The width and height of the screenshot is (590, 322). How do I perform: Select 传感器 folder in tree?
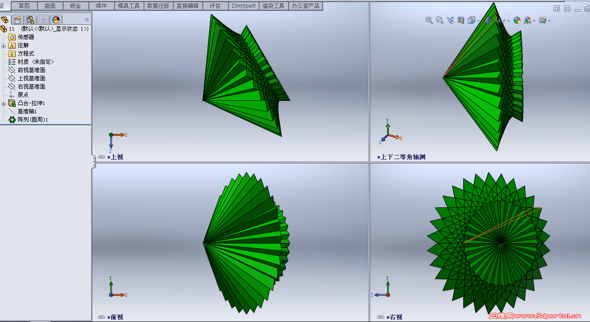pos(22,37)
